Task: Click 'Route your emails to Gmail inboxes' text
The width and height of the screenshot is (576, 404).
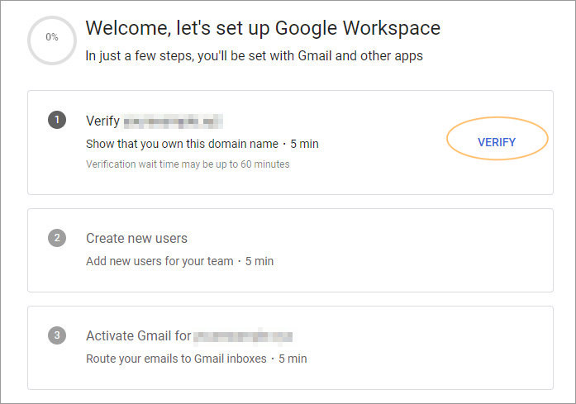Action: click(176, 359)
